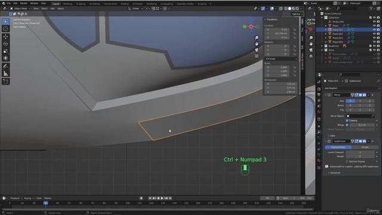382x215 pixels.
Task: Open the Texture properties tab
Action: tap(319, 167)
